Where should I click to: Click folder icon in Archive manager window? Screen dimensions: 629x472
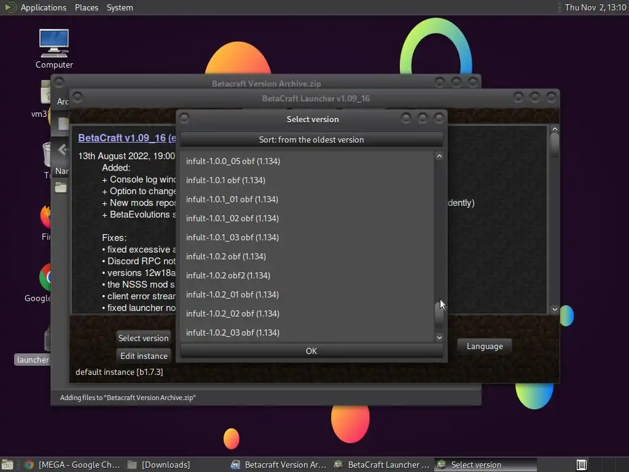61,187
